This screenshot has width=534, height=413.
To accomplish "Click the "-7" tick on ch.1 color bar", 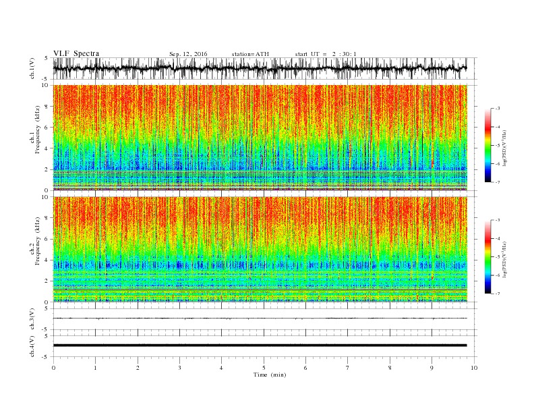I will coord(498,182).
